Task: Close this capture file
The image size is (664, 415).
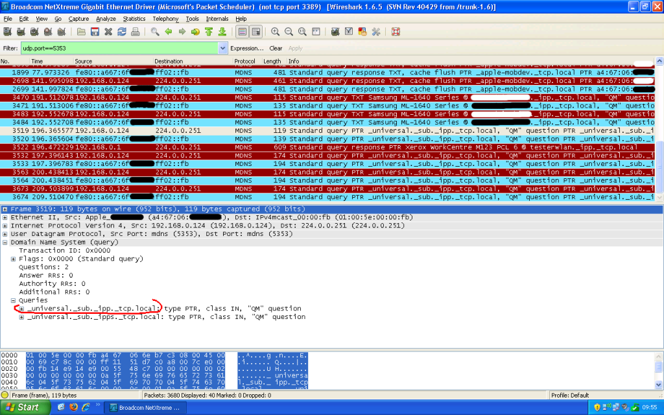Action: (108, 32)
